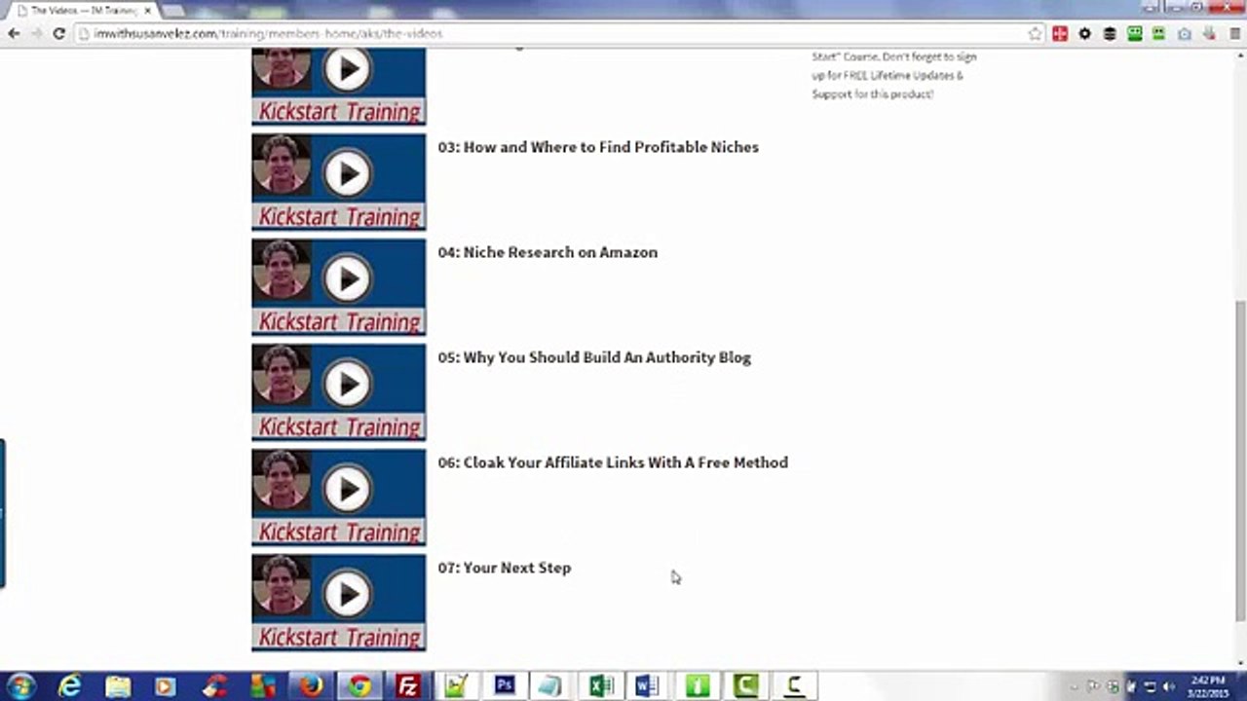Reload the current page

58,33
